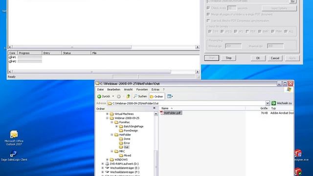Select the HotFolder.pdf file icon
The width and height of the screenshot is (313, 176).
(x=162, y=113)
